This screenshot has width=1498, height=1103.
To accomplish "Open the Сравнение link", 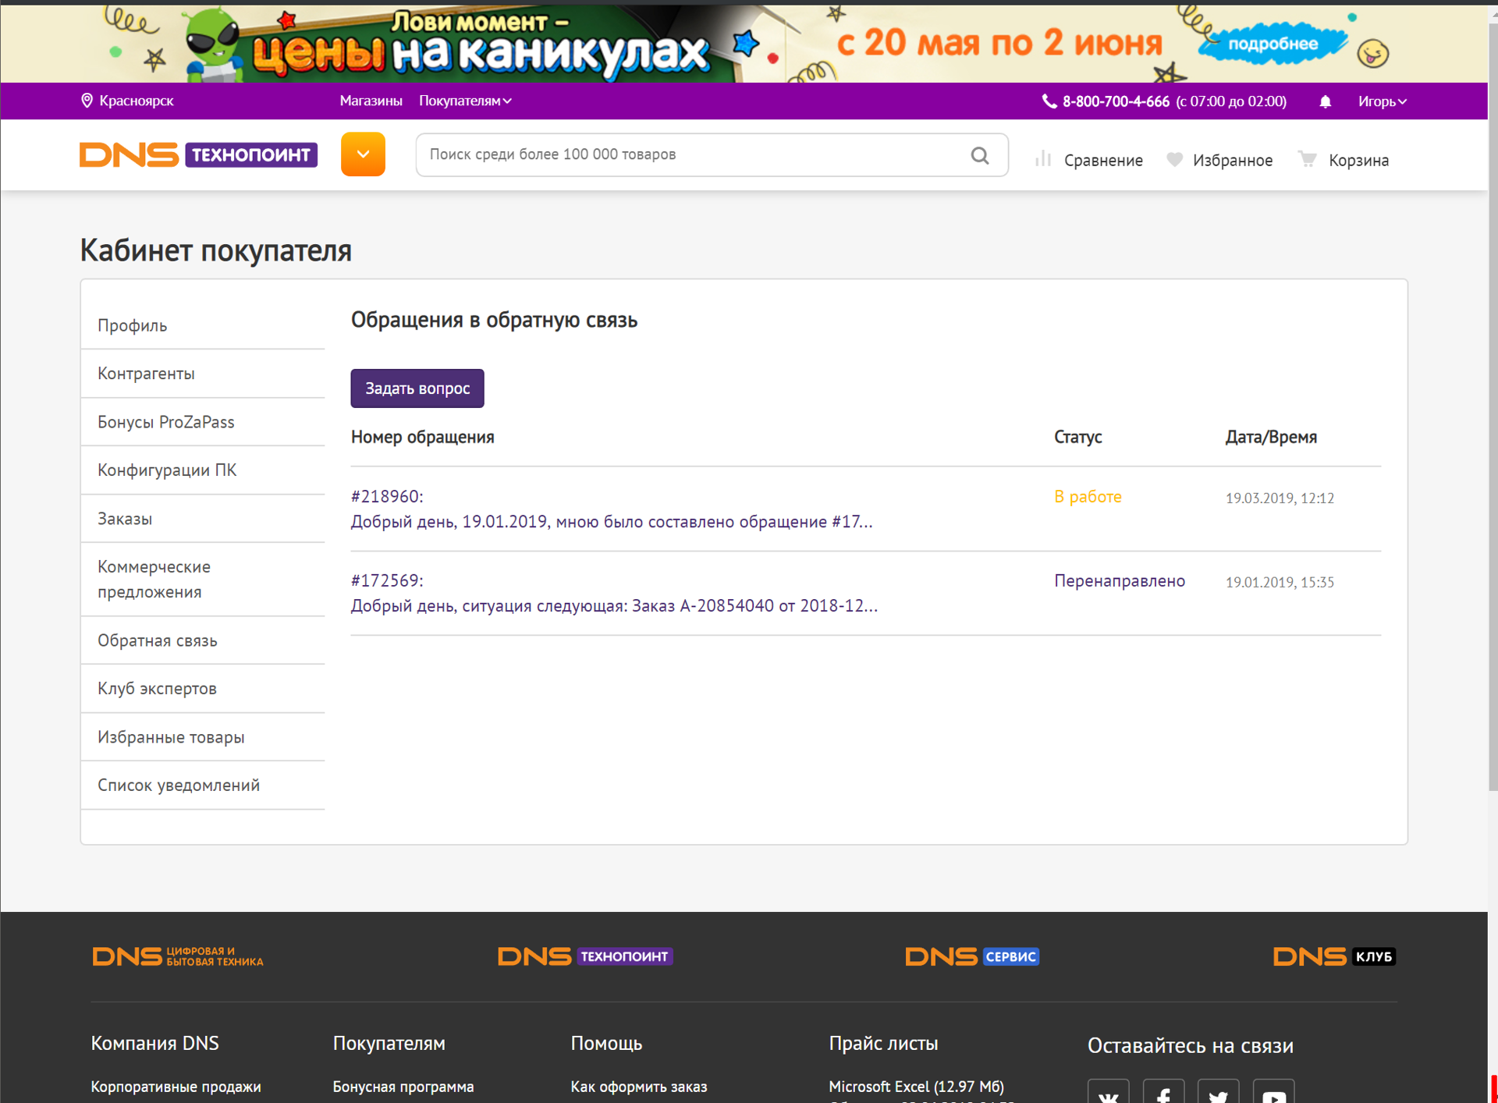I will point(1103,160).
